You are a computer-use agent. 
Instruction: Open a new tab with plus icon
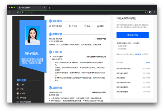pyautogui.click(x=49, y=8)
